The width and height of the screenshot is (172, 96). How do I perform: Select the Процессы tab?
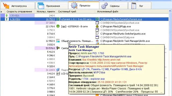click(84, 5)
